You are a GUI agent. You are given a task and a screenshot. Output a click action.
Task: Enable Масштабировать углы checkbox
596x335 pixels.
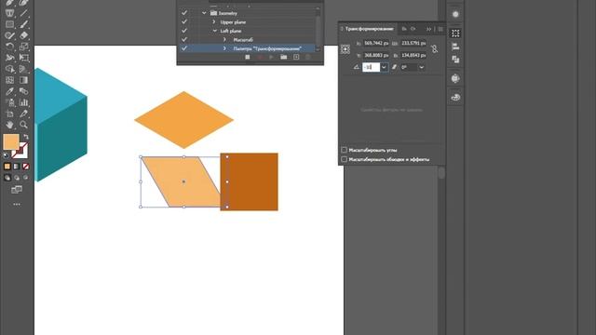[344, 150]
